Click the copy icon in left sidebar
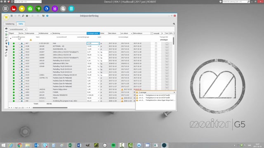 [6, 46]
